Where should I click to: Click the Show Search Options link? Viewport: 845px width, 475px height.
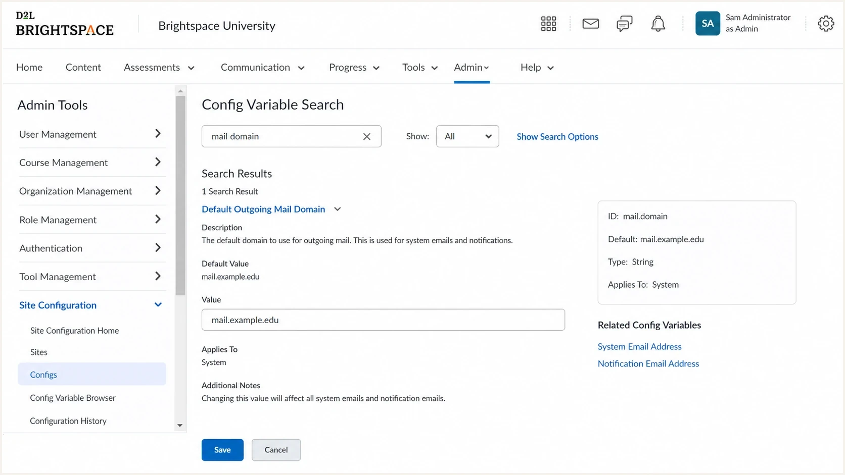pyautogui.click(x=557, y=136)
